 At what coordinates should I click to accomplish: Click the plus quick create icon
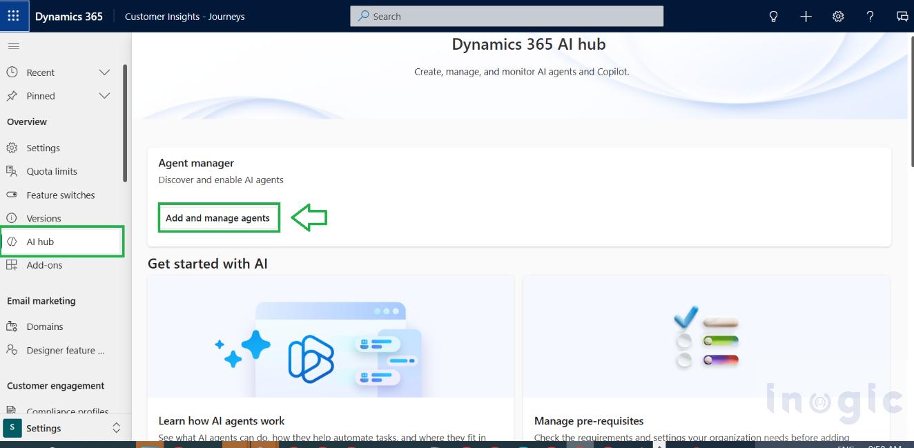pos(806,17)
